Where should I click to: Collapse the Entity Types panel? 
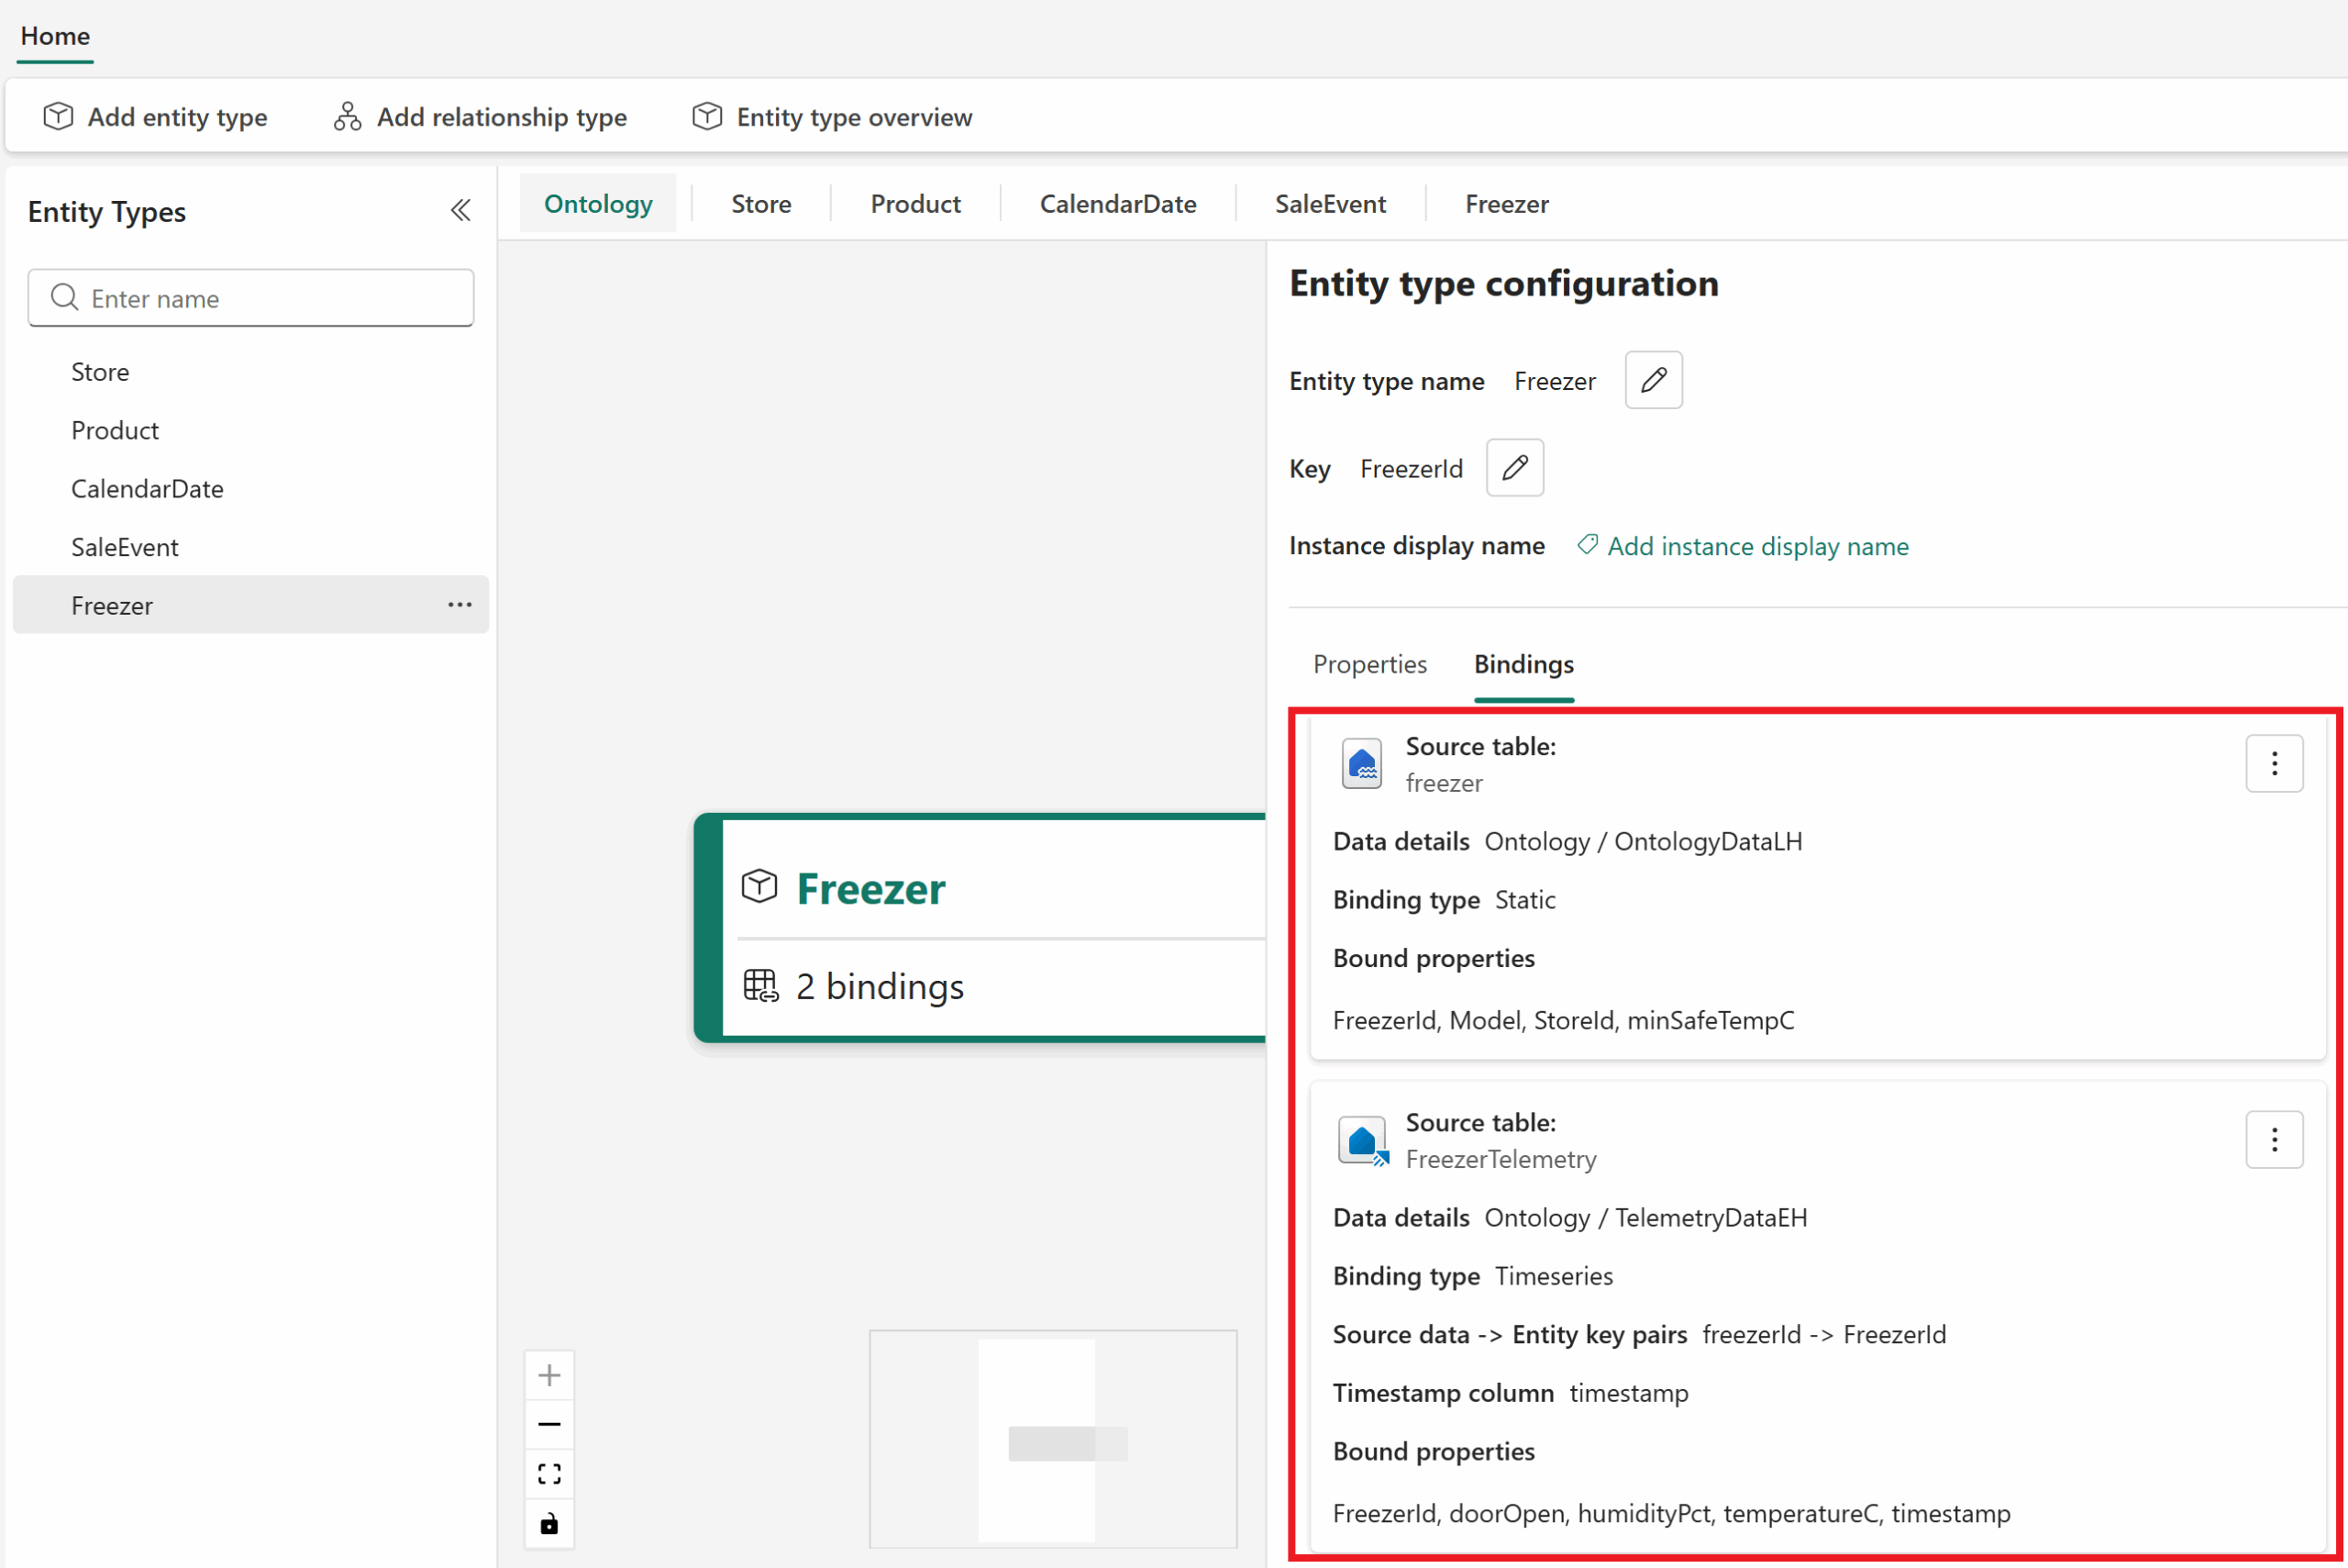(460, 211)
